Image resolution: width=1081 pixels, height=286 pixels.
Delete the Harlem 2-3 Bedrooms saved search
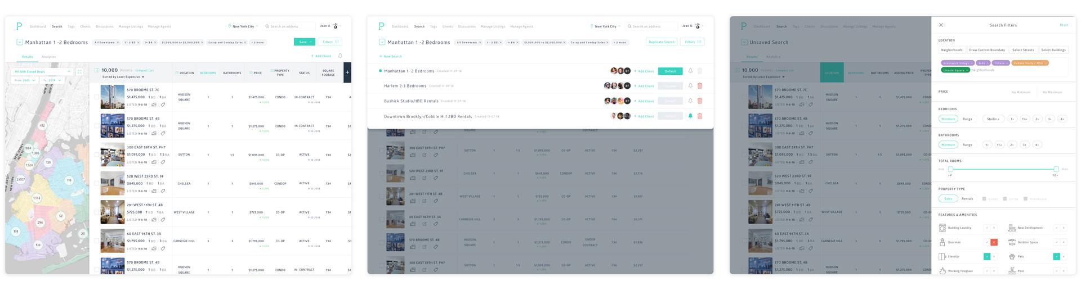(x=700, y=86)
